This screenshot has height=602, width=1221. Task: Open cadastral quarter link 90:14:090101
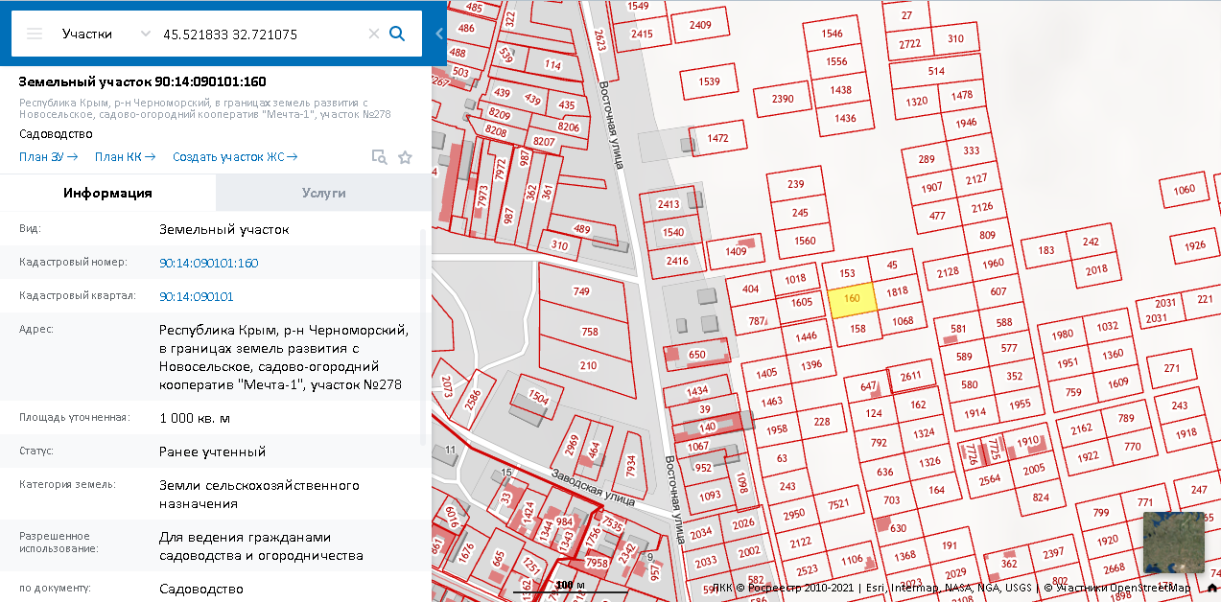tap(196, 296)
